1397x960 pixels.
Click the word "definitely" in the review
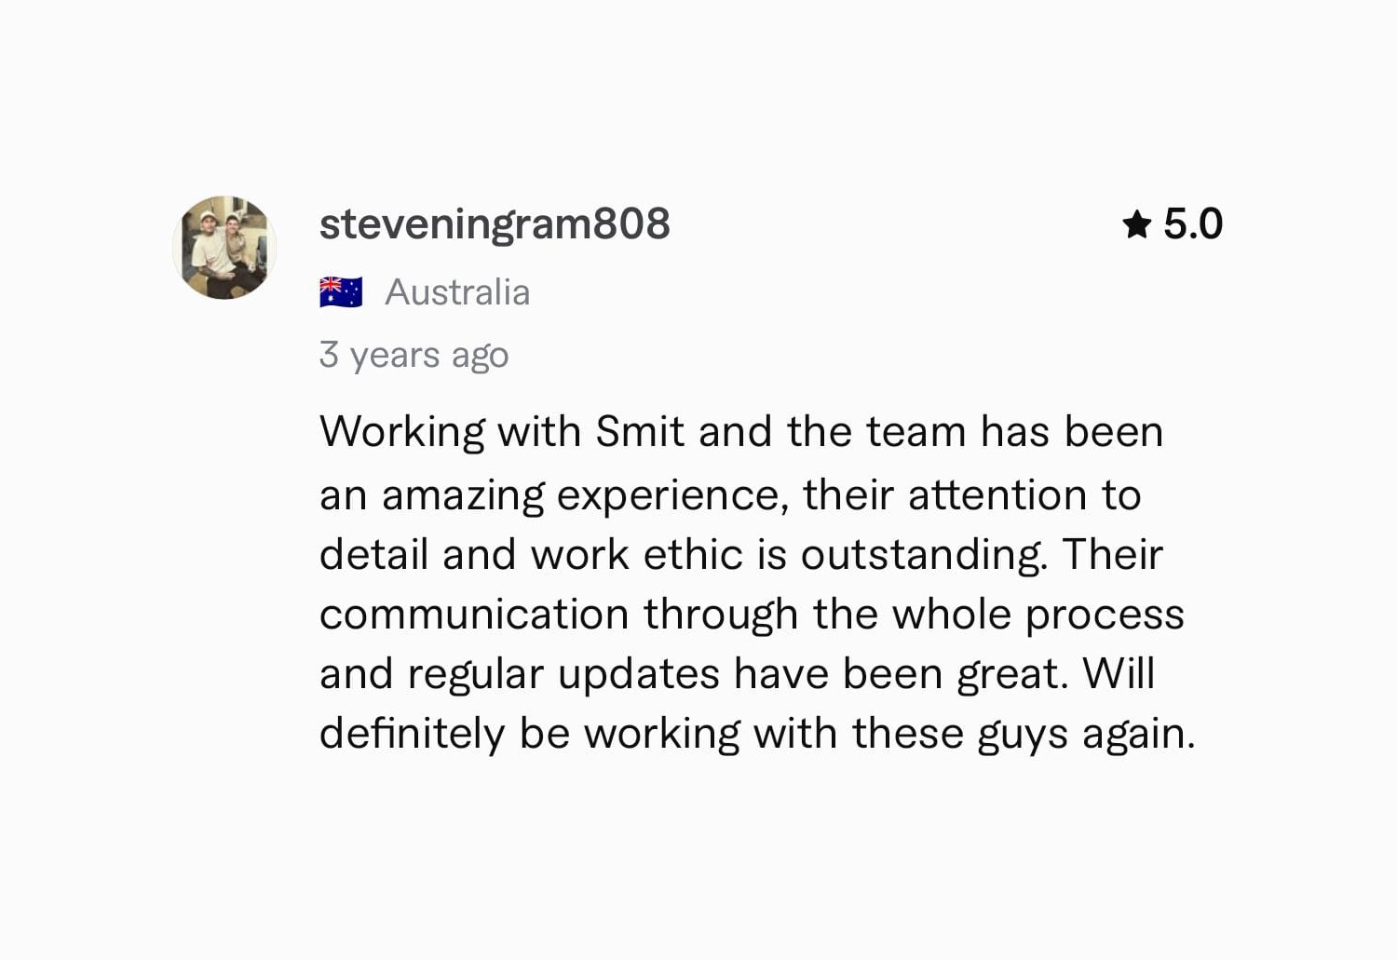coord(412,734)
